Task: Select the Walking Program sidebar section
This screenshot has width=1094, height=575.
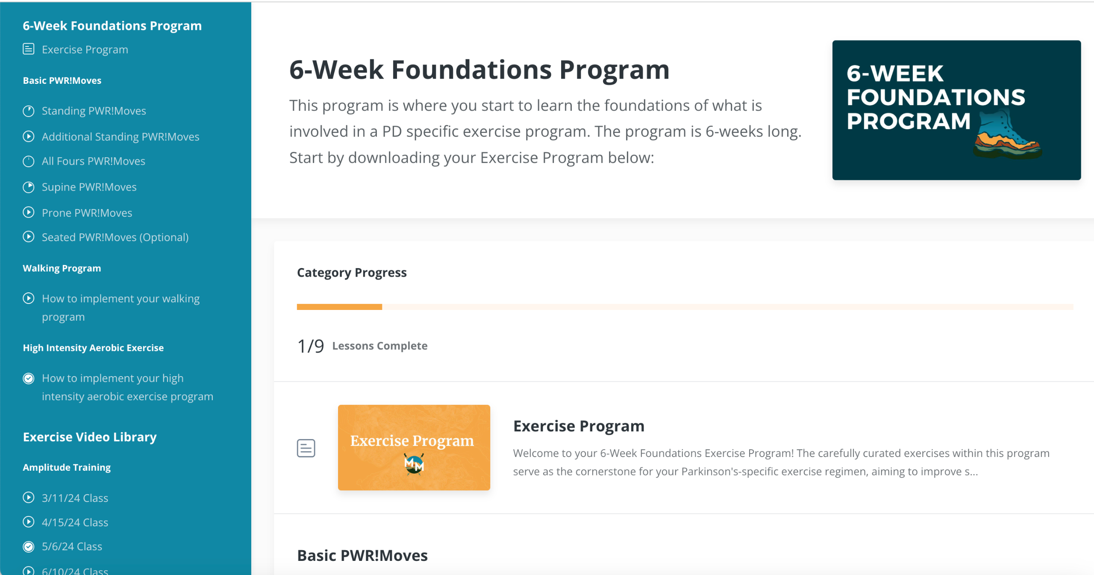Action: click(62, 268)
